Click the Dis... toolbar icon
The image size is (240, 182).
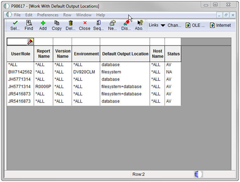click(x=126, y=23)
